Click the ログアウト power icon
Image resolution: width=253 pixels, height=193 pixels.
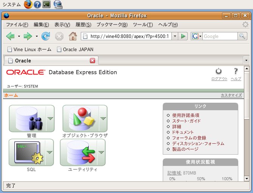pyautogui.click(x=219, y=71)
